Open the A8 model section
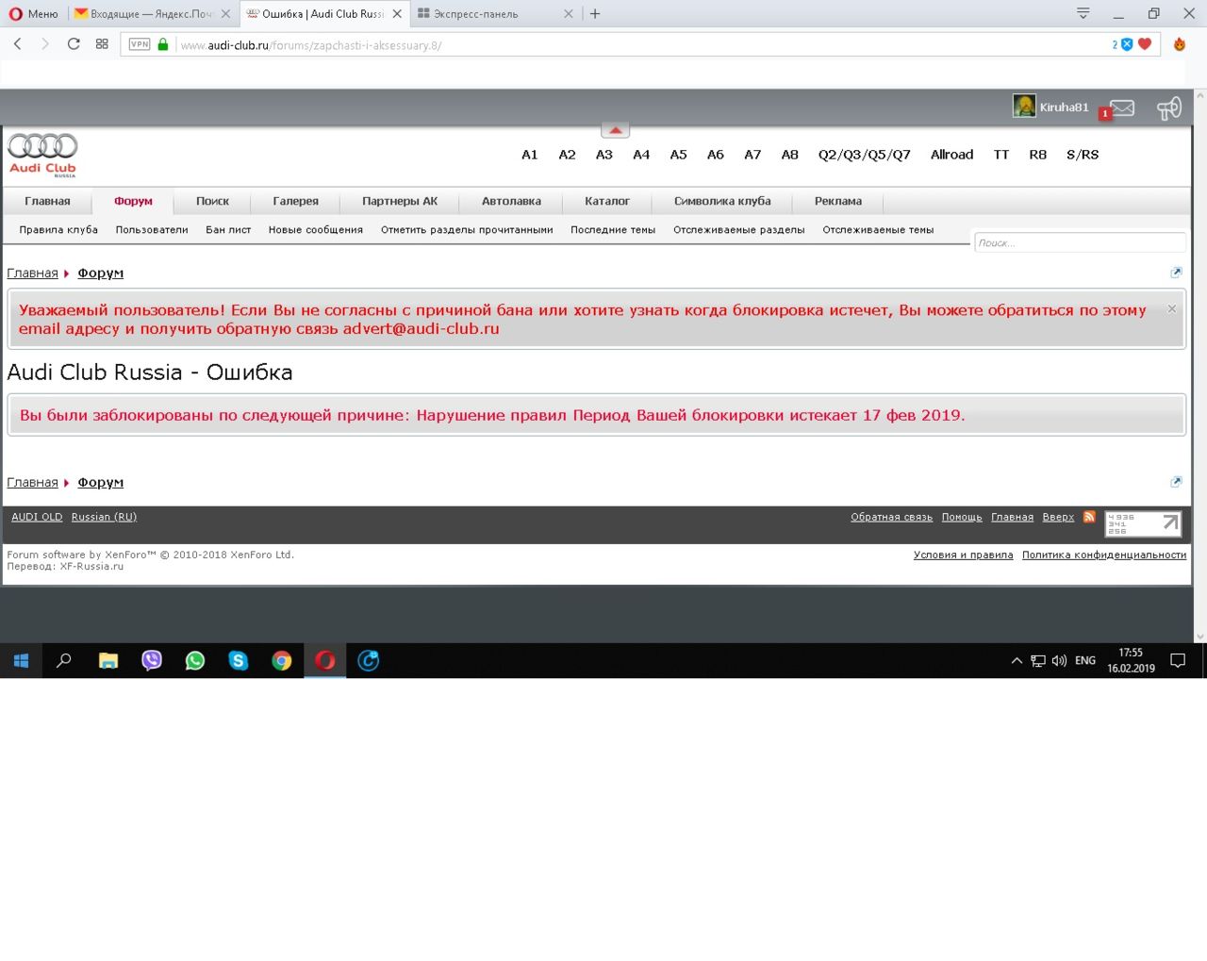The height and width of the screenshot is (961, 1207). [x=790, y=155]
